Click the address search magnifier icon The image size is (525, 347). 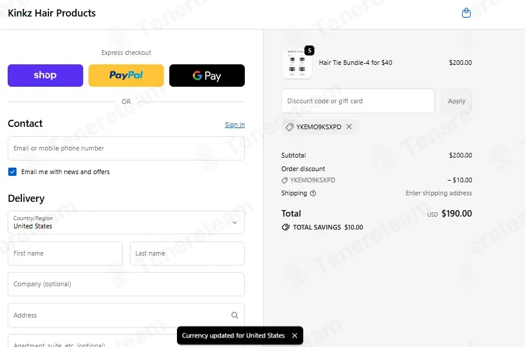point(235,315)
